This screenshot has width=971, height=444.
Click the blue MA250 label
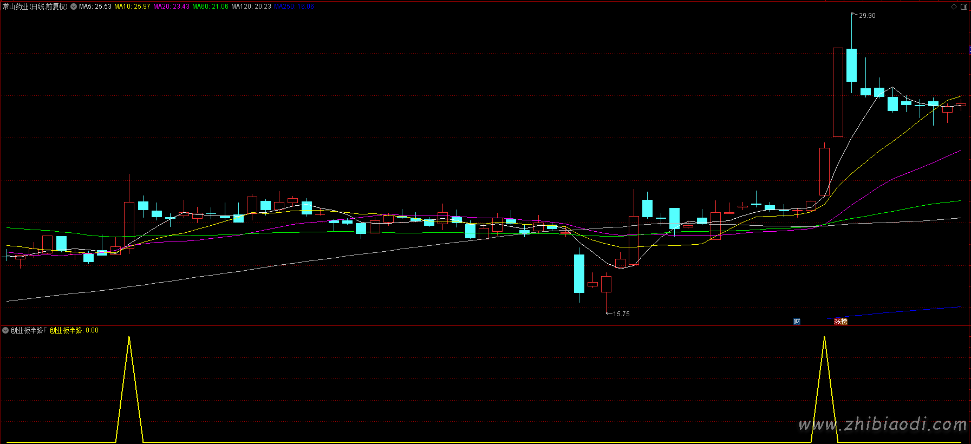tap(294, 6)
